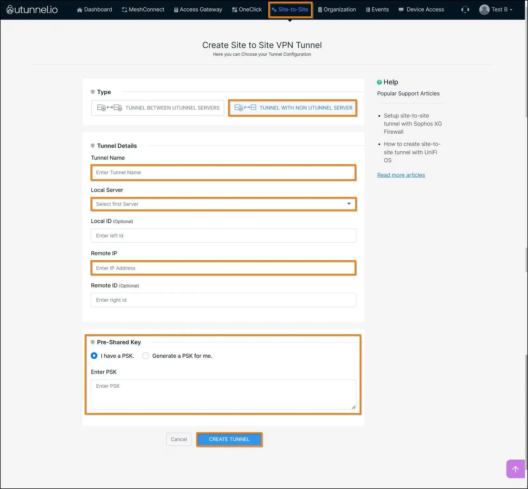Click Read more articles link
Image resolution: width=528 pixels, height=489 pixels.
401,175
